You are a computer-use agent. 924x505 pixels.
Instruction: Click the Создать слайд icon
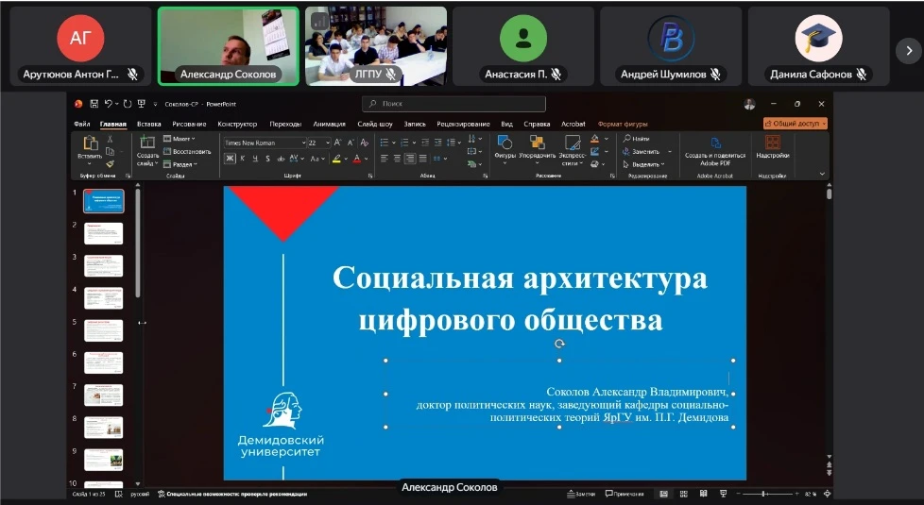(147, 142)
